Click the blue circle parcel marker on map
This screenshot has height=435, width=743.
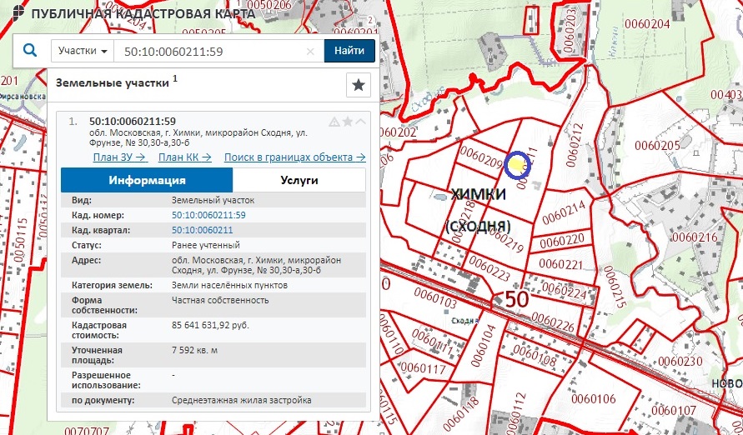[518, 165]
